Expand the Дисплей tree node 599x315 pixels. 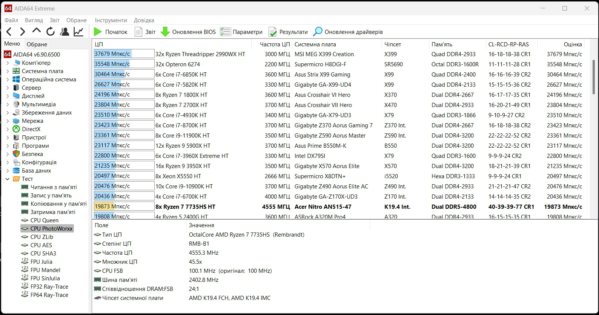[x=8, y=96]
